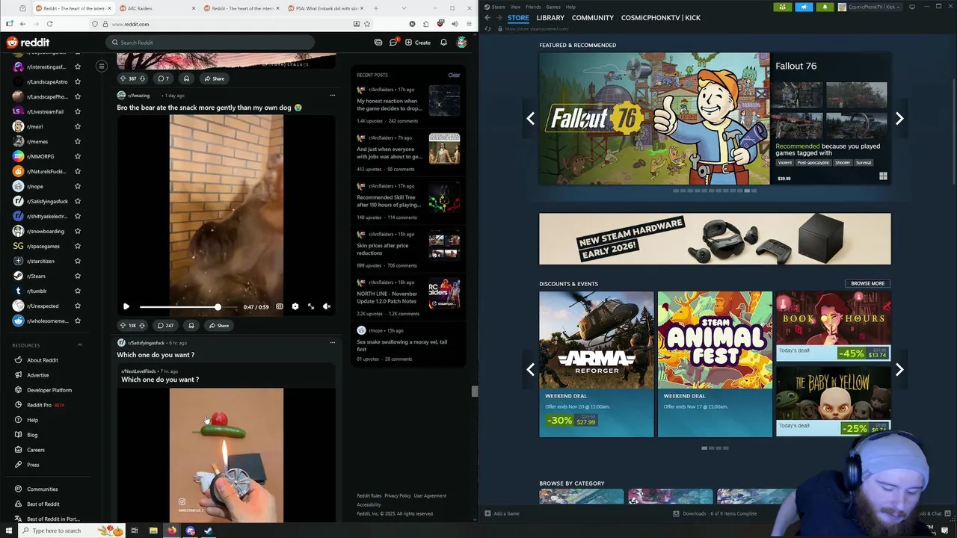Favorite r/nope with the star
The height and width of the screenshot is (538, 957).
[78, 186]
